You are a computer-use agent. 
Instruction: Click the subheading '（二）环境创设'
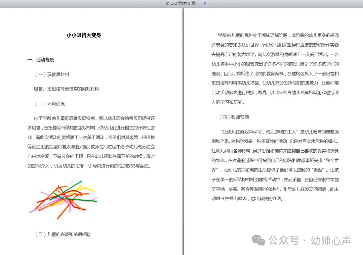(x=49, y=104)
